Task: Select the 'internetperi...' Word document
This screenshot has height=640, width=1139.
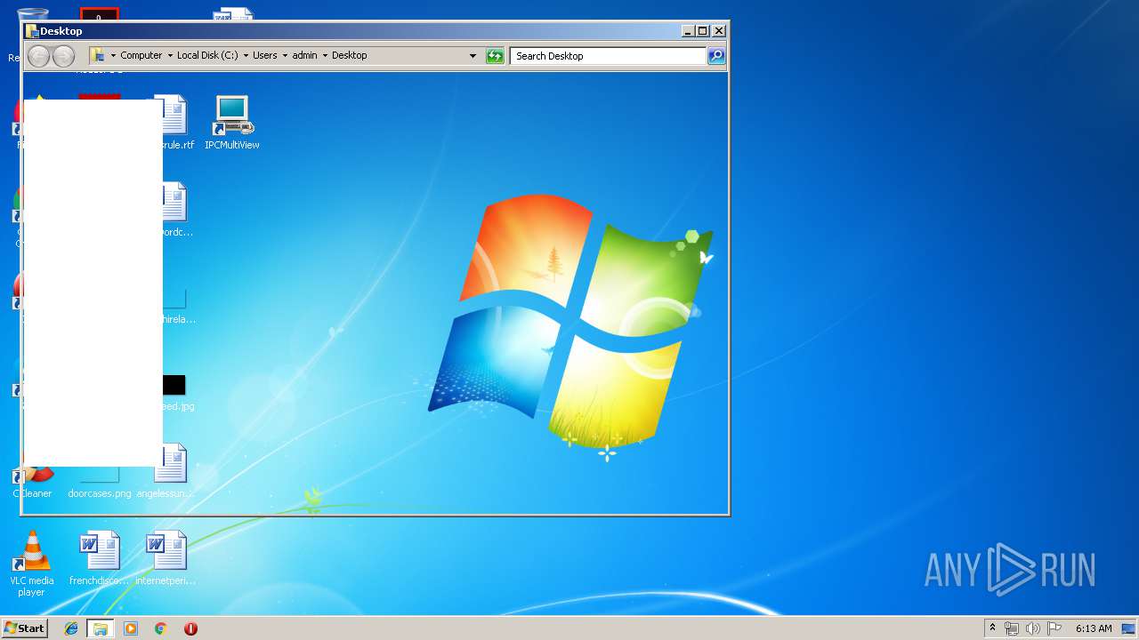Action: 166,558
